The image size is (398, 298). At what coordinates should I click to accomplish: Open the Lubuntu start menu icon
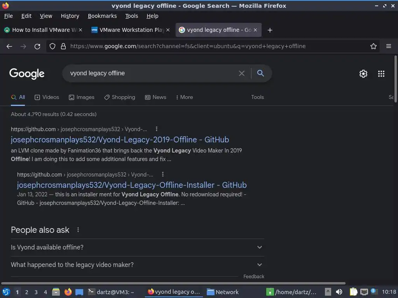(x=6, y=292)
